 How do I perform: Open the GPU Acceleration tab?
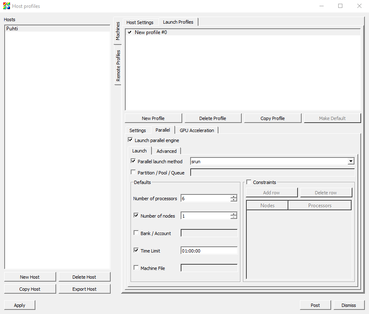click(x=197, y=130)
